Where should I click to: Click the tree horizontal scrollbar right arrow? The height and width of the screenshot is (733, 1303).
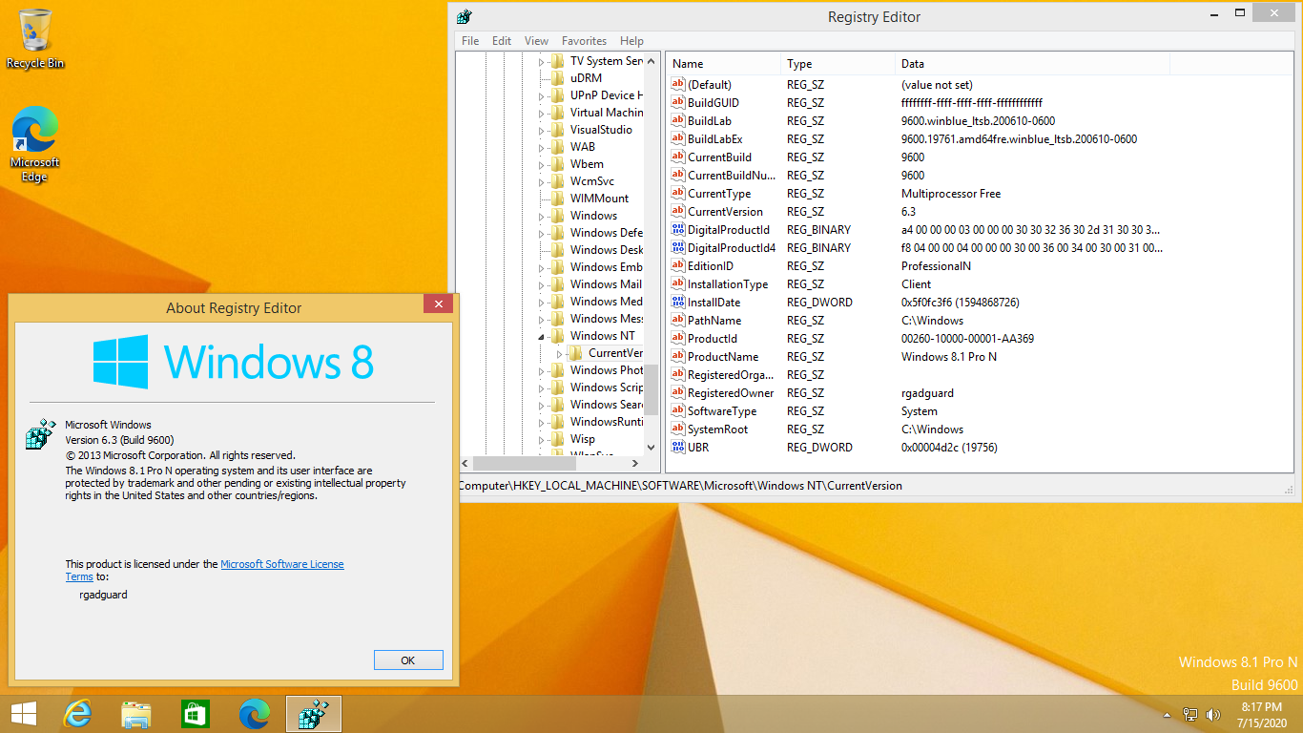tap(636, 464)
